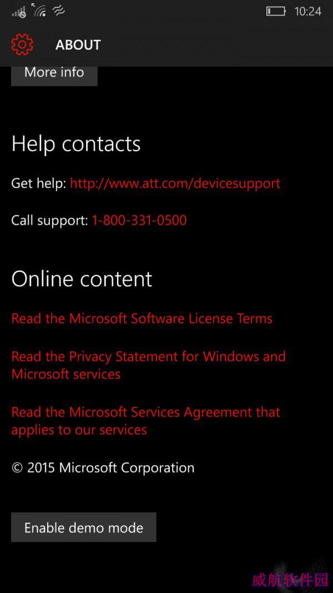Select the Online content heading
This screenshot has height=593, width=333.
pyautogui.click(x=82, y=279)
